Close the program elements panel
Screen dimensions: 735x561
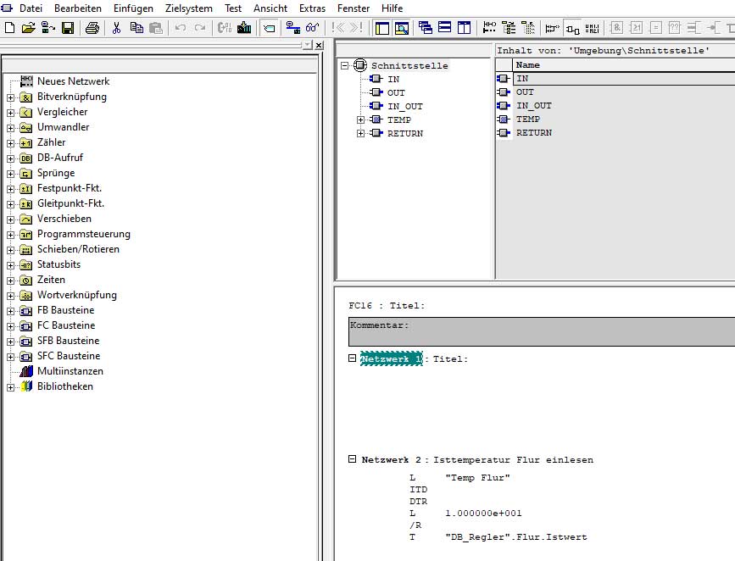(319, 45)
